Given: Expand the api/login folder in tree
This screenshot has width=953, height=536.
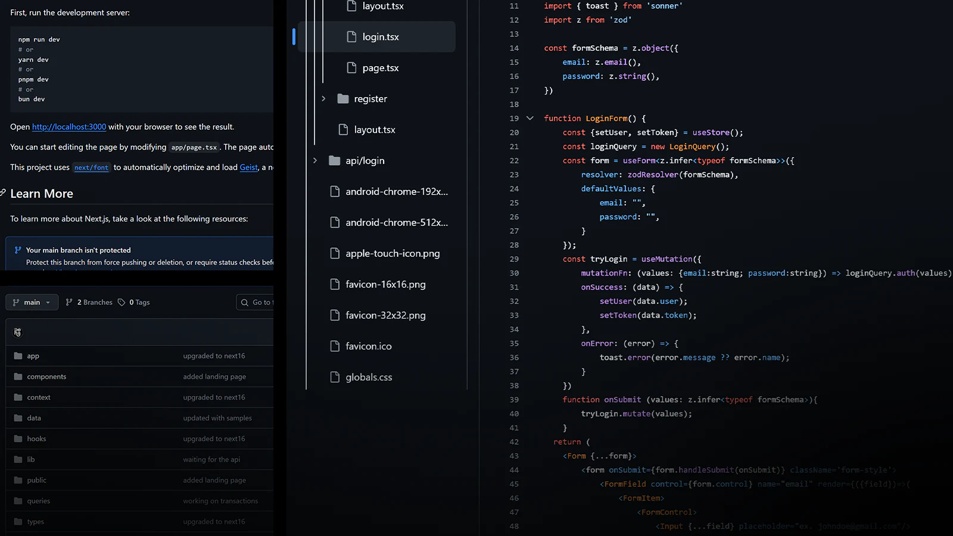Looking at the screenshot, I should pos(315,161).
